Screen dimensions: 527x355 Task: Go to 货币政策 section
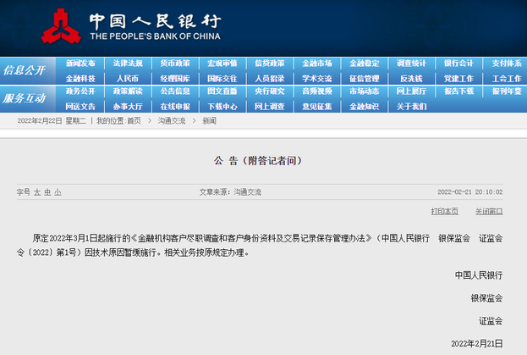coord(175,64)
